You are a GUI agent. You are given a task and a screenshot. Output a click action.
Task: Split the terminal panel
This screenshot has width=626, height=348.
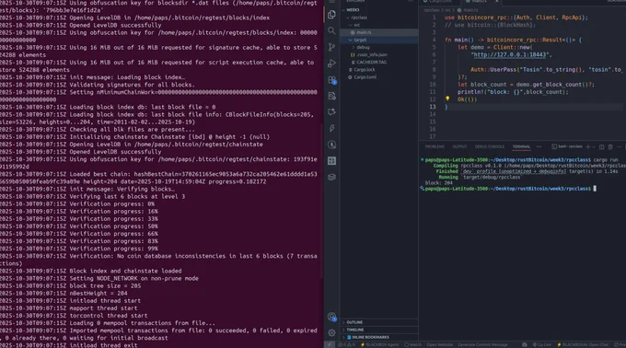(602, 147)
